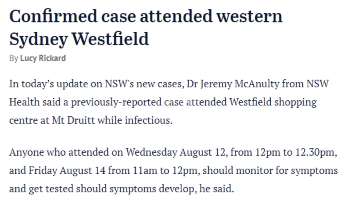Click 'Sydney Westfield' in the headline
This screenshot has width=353, height=203.
tap(79, 39)
